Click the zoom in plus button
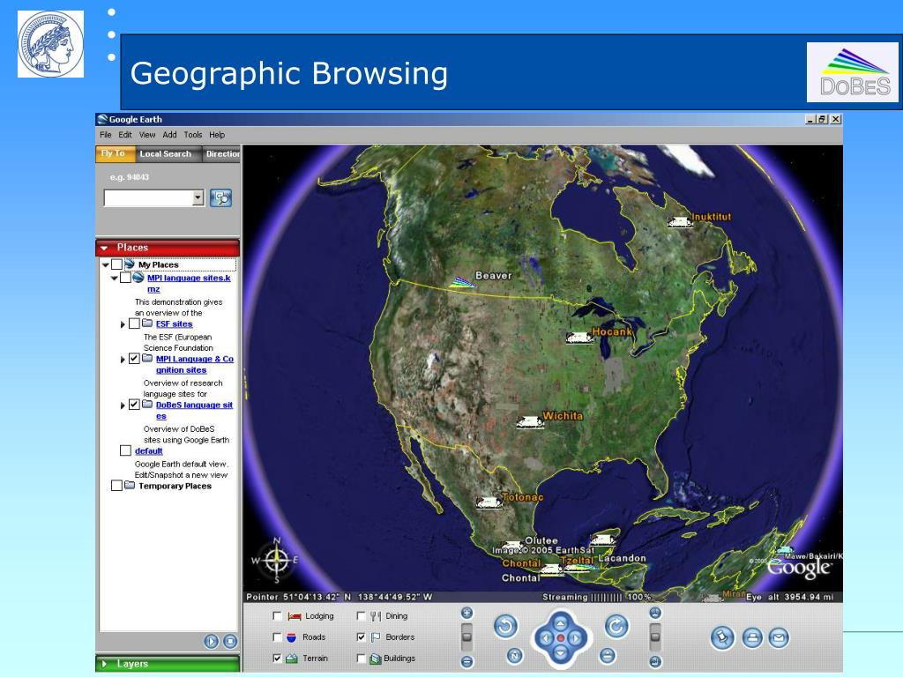 (467, 614)
